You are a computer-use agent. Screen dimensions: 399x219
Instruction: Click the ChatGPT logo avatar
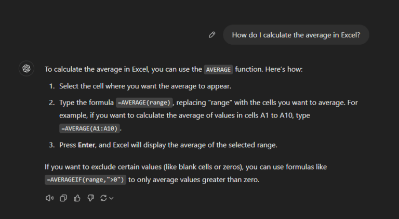(x=26, y=69)
